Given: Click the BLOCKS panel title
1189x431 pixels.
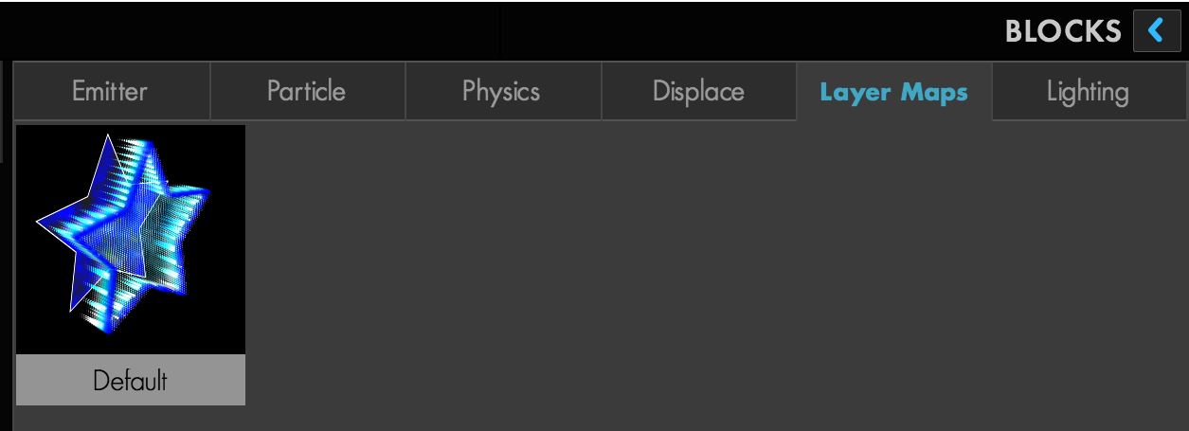Looking at the screenshot, I should coord(1063,31).
